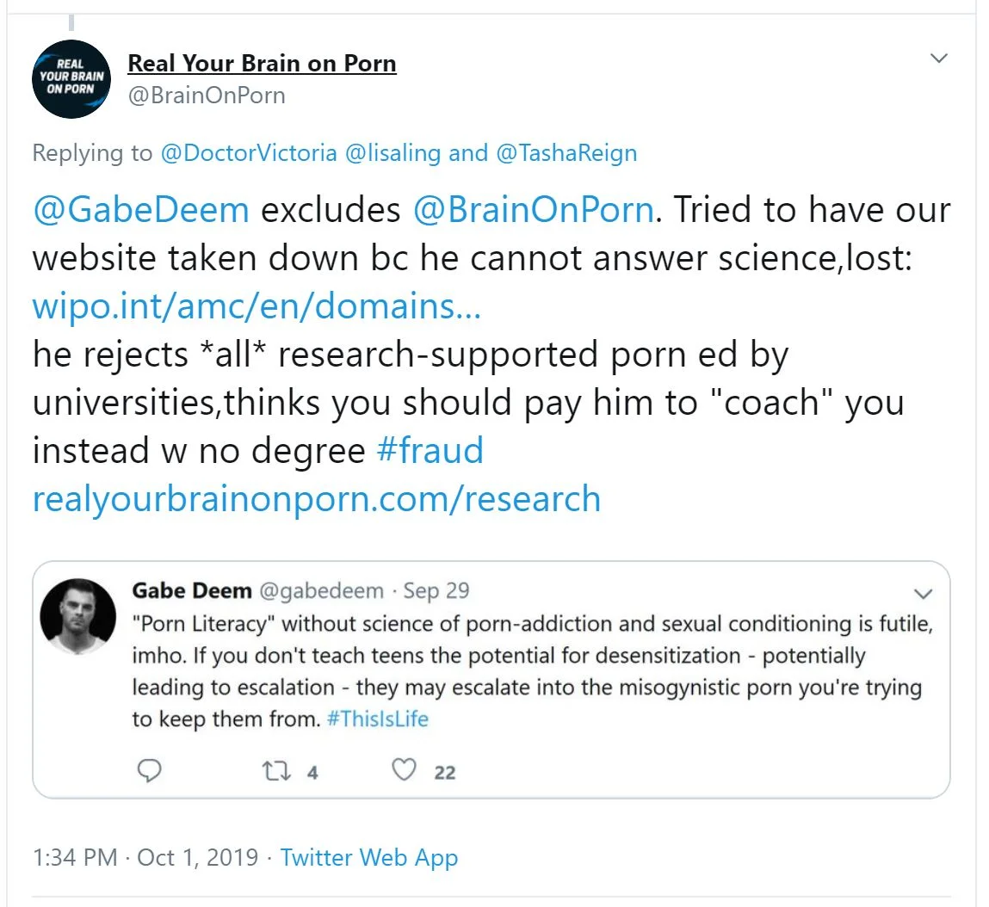Open @lisaling in the replying-to line
989x907 pixels.
click(x=393, y=153)
